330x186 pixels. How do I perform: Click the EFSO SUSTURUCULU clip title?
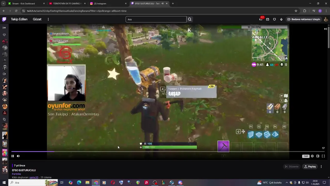(x=24, y=170)
